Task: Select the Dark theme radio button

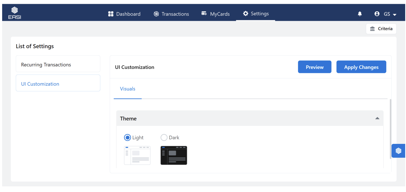Action: pyautogui.click(x=164, y=137)
